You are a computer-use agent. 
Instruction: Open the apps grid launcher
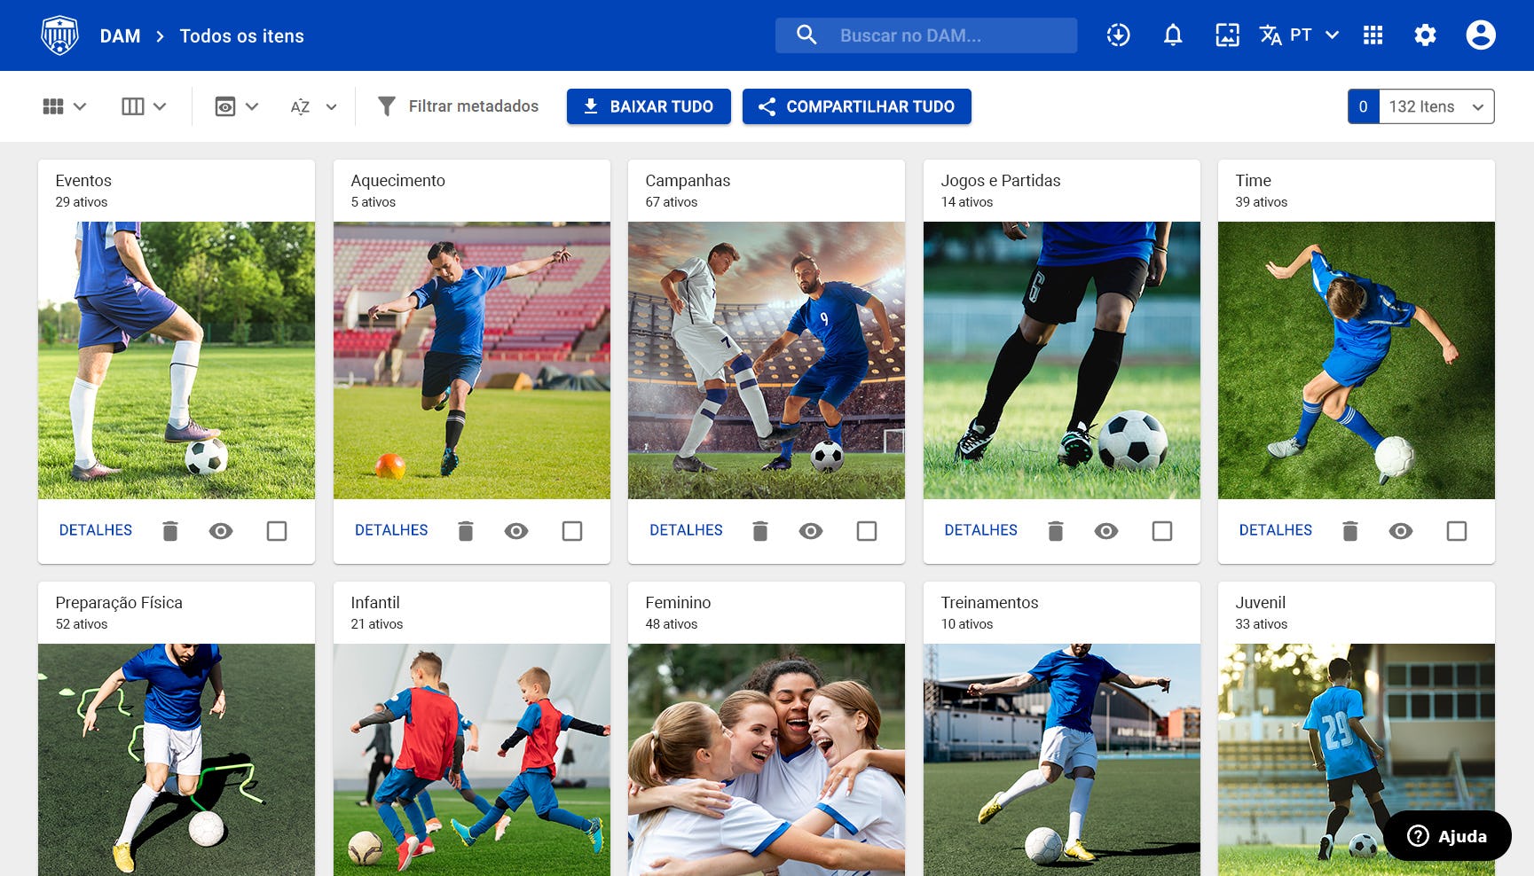1373,35
